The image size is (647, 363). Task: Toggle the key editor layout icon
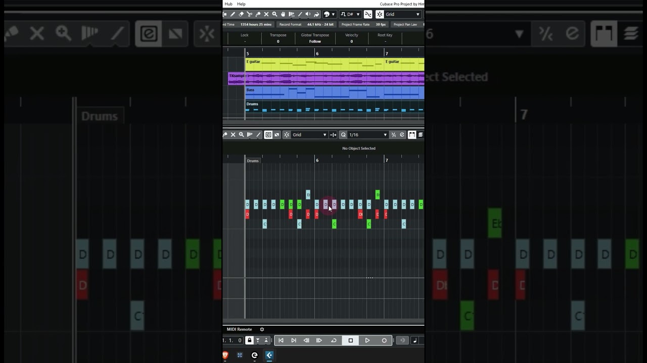(x=412, y=135)
